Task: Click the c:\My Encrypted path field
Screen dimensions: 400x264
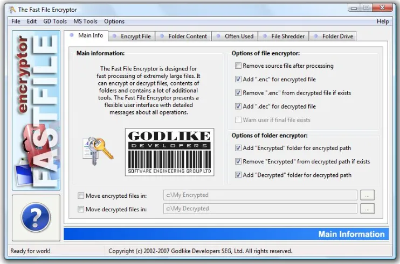Action: coord(260,195)
